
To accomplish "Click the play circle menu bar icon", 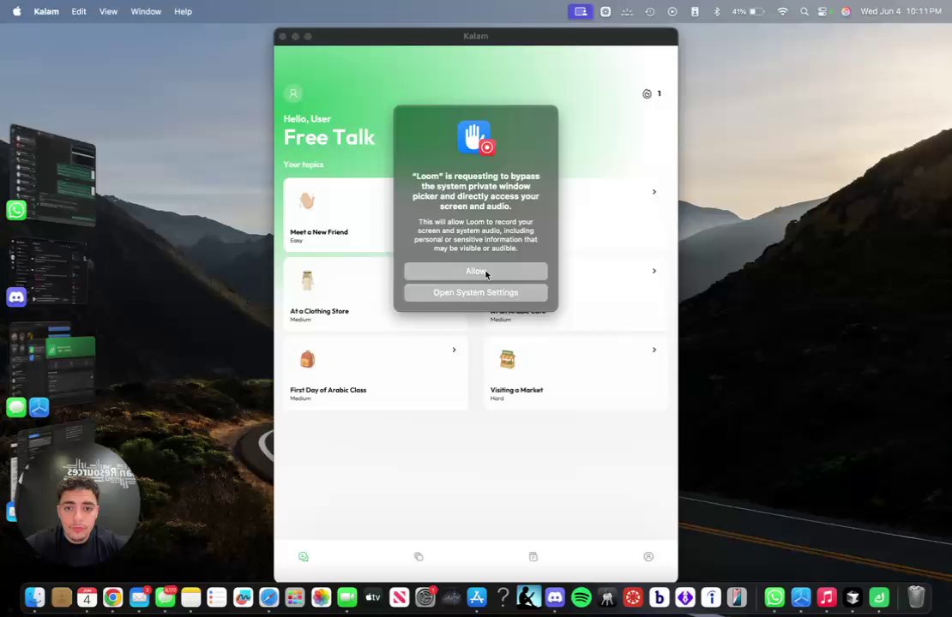I will (x=672, y=11).
